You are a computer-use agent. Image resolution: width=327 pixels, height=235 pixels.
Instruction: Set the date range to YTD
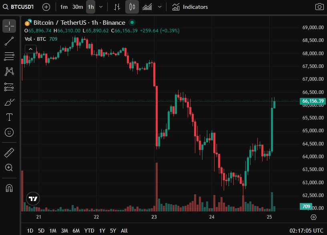pyautogui.click(x=89, y=231)
